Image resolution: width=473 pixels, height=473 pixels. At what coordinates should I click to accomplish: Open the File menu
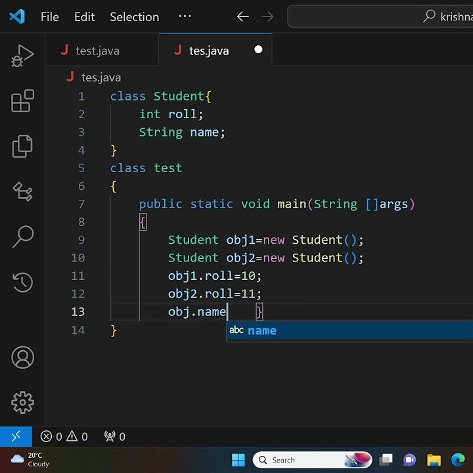click(x=50, y=17)
